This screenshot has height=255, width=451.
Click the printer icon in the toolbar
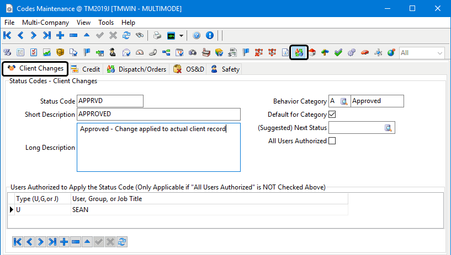pos(157,36)
